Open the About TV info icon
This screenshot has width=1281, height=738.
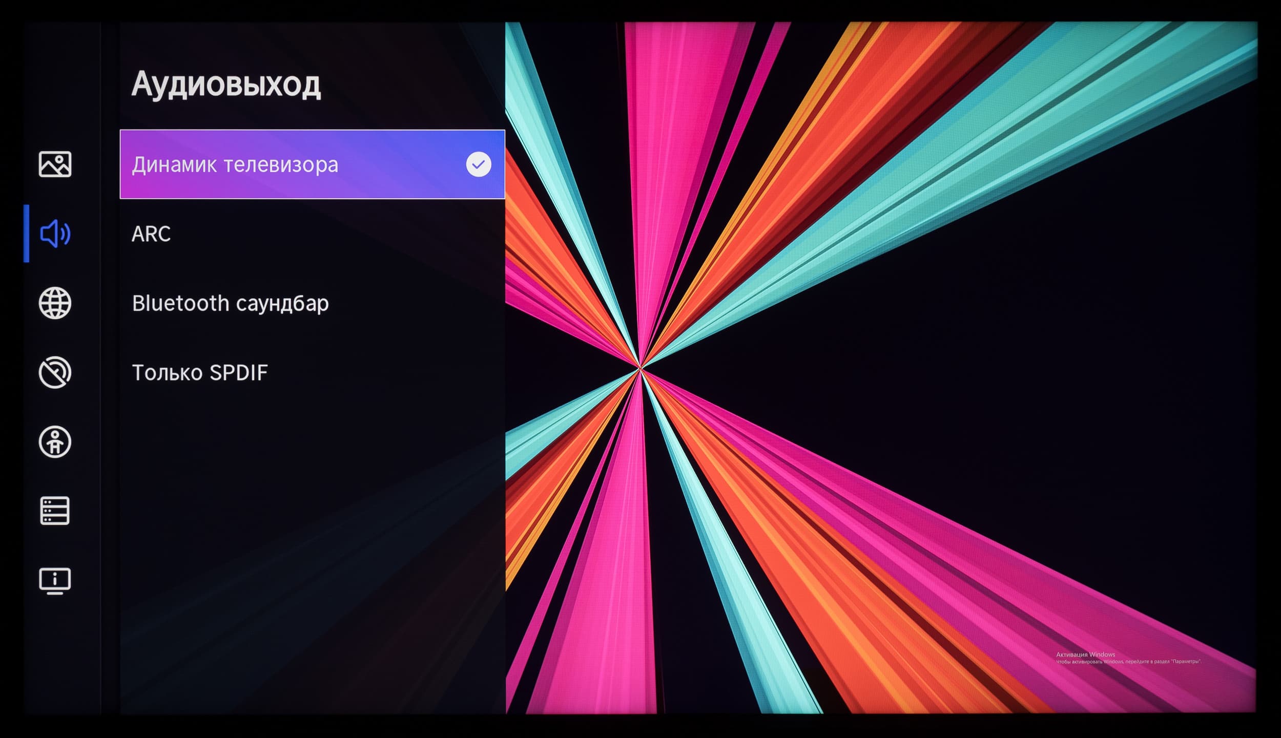[x=55, y=581]
